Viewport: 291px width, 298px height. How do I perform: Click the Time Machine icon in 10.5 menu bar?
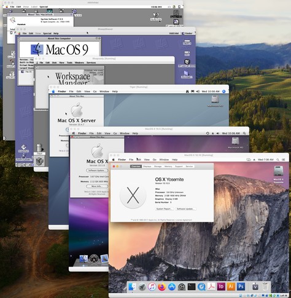(x=208, y=133)
